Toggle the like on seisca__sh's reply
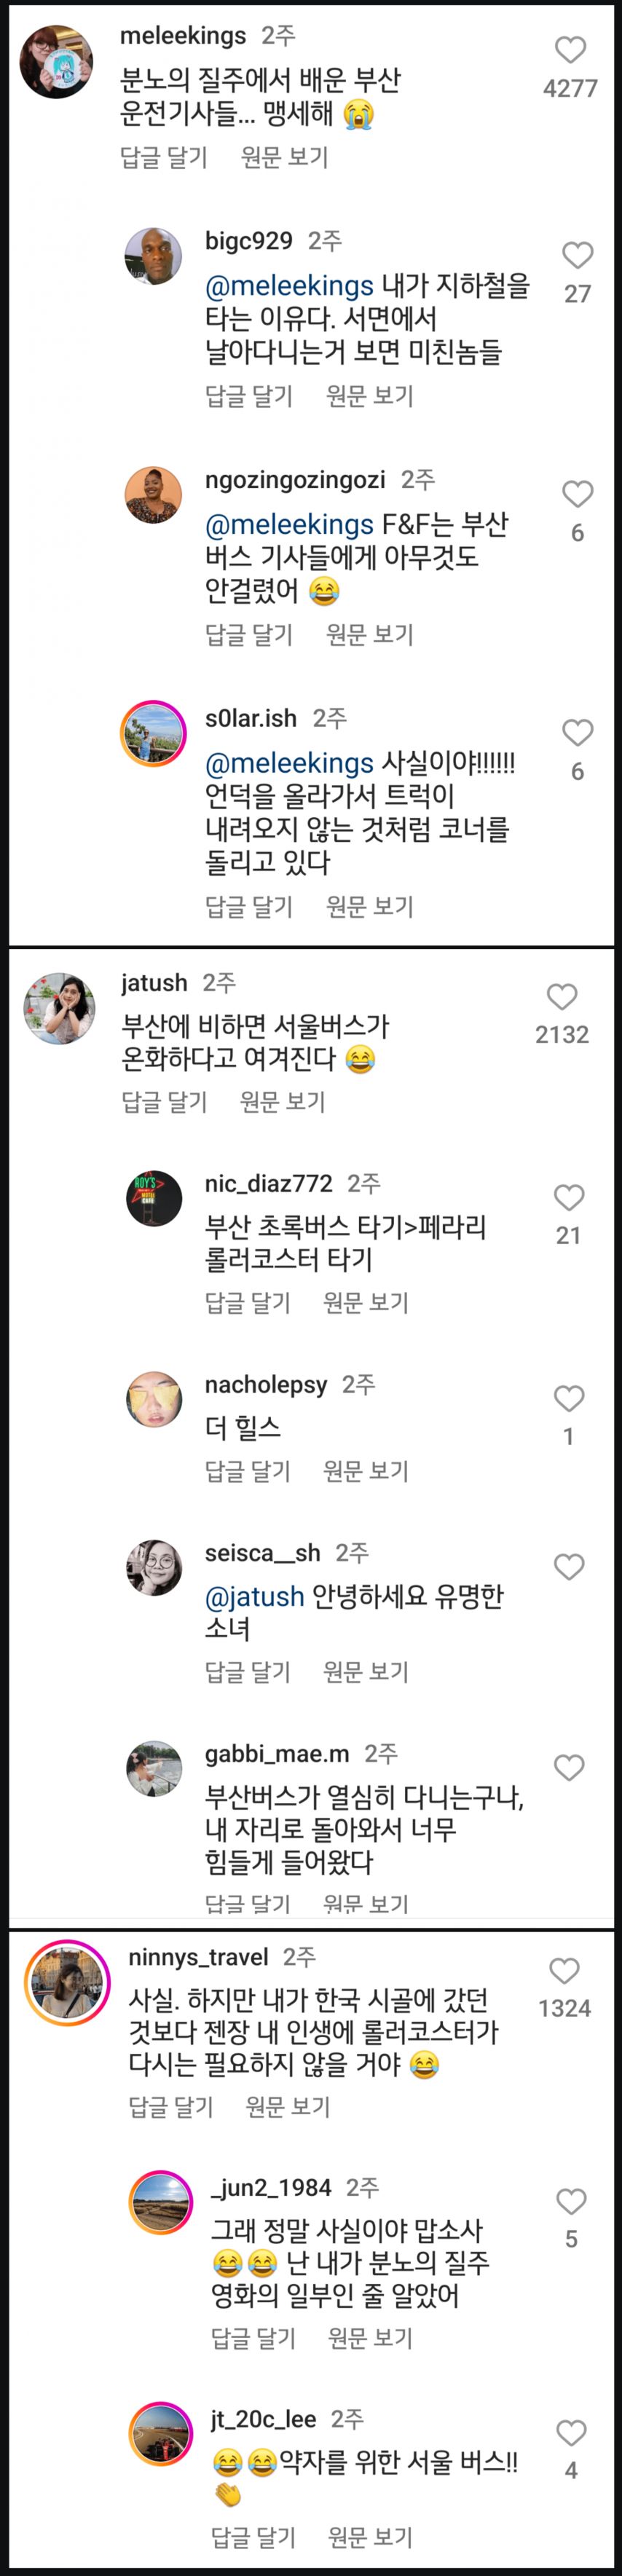 (569, 1566)
